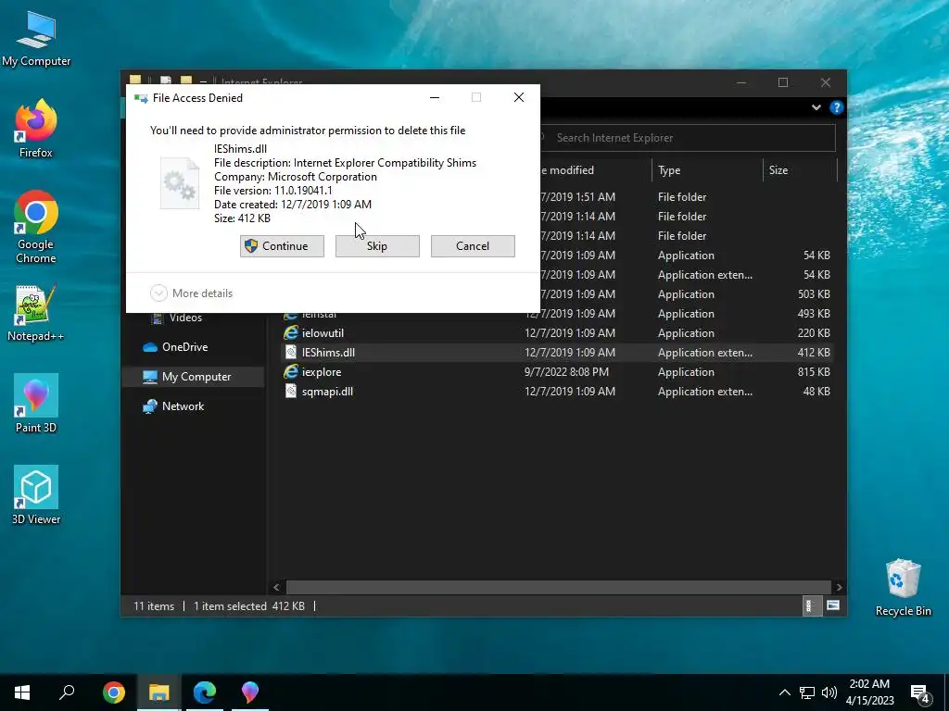Select My Computer in navigation pane

(x=196, y=377)
